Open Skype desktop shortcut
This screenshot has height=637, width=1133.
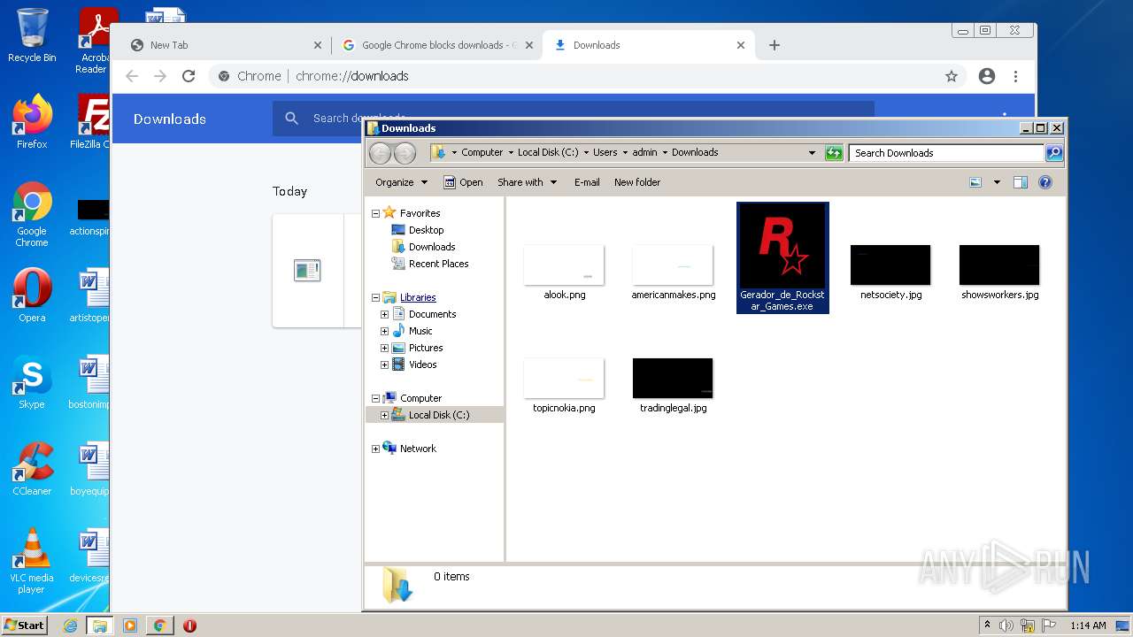(x=32, y=382)
